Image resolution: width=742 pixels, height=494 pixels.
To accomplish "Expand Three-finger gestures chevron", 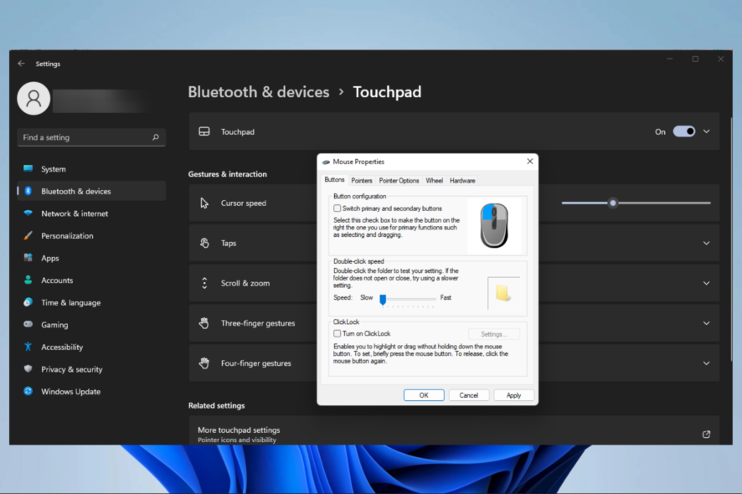I will pos(707,323).
